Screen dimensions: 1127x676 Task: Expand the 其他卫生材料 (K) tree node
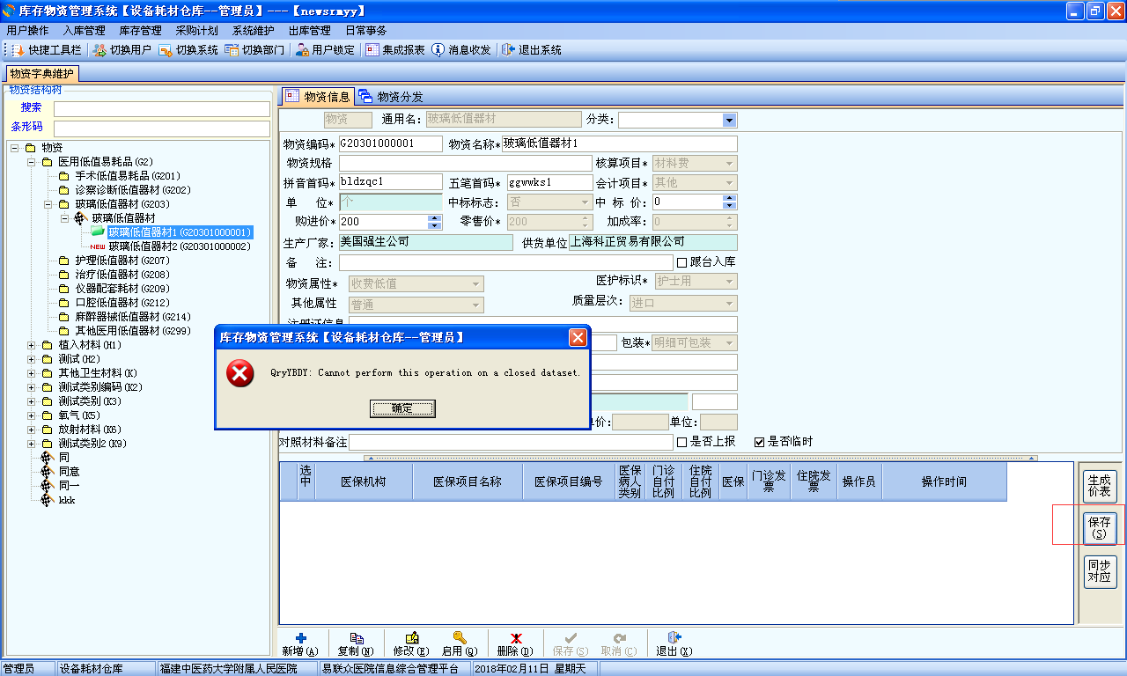click(33, 373)
